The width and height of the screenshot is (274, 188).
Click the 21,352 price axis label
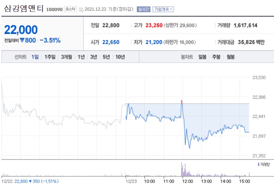(259, 155)
